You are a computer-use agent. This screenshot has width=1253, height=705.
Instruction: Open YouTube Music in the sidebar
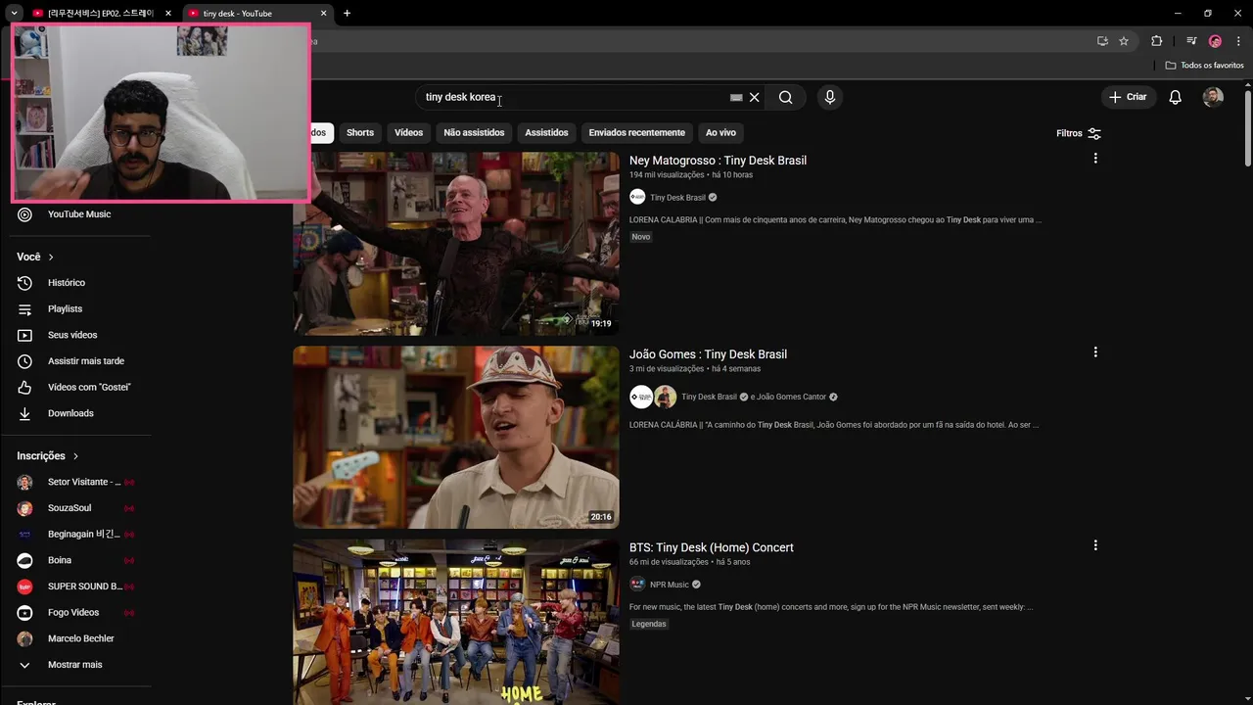click(79, 214)
